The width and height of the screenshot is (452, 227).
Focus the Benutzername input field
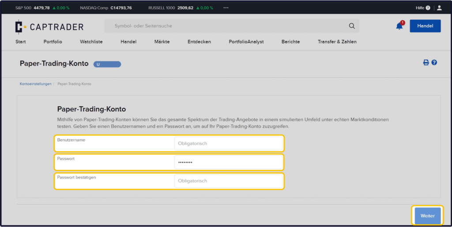[228, 144]
